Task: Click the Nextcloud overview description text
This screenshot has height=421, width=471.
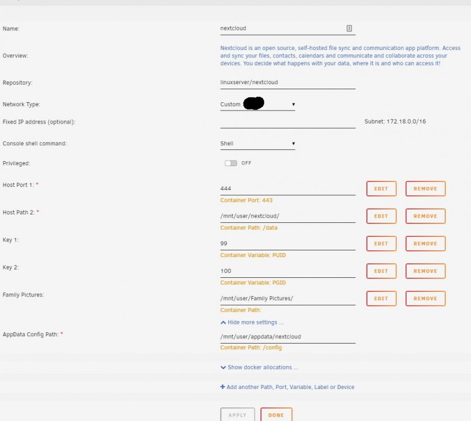Action: pos(340,56)
